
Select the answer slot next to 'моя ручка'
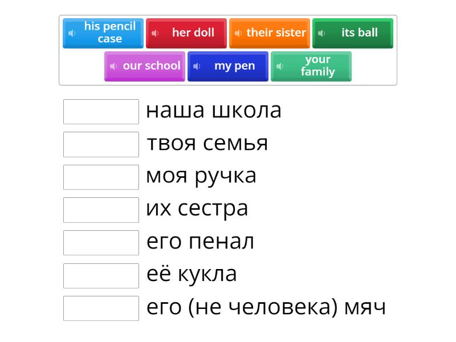pyautogui.click(x=101, y=177)
